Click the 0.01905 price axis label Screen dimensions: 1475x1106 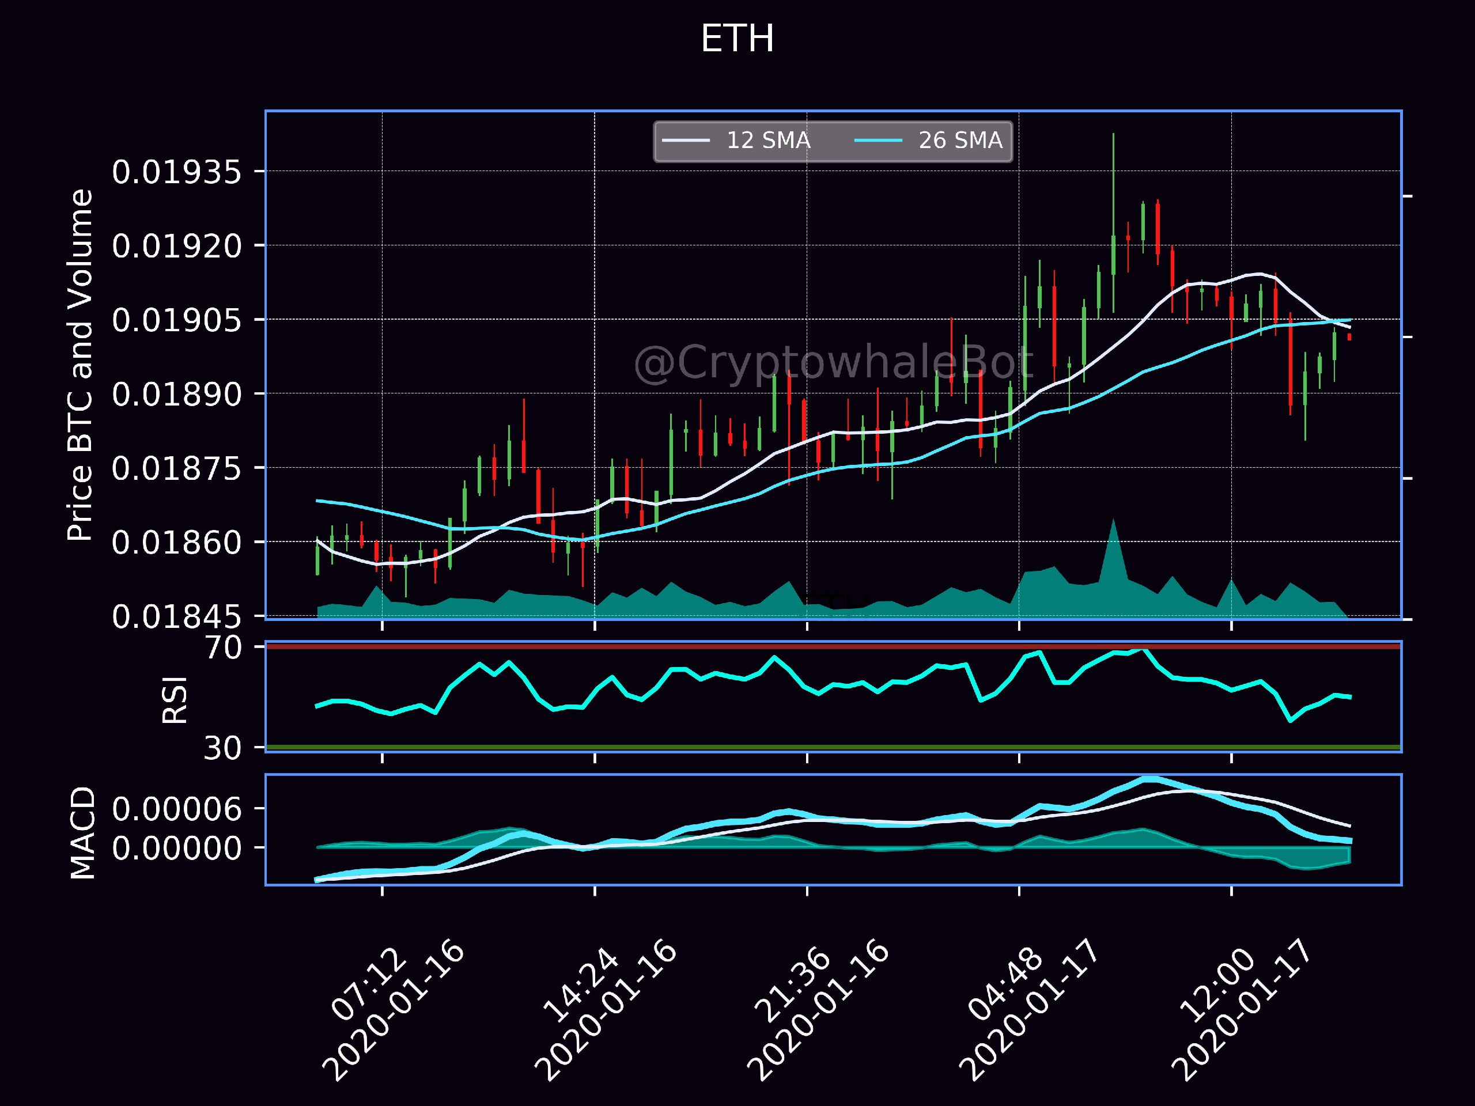[x=177, y=320]
